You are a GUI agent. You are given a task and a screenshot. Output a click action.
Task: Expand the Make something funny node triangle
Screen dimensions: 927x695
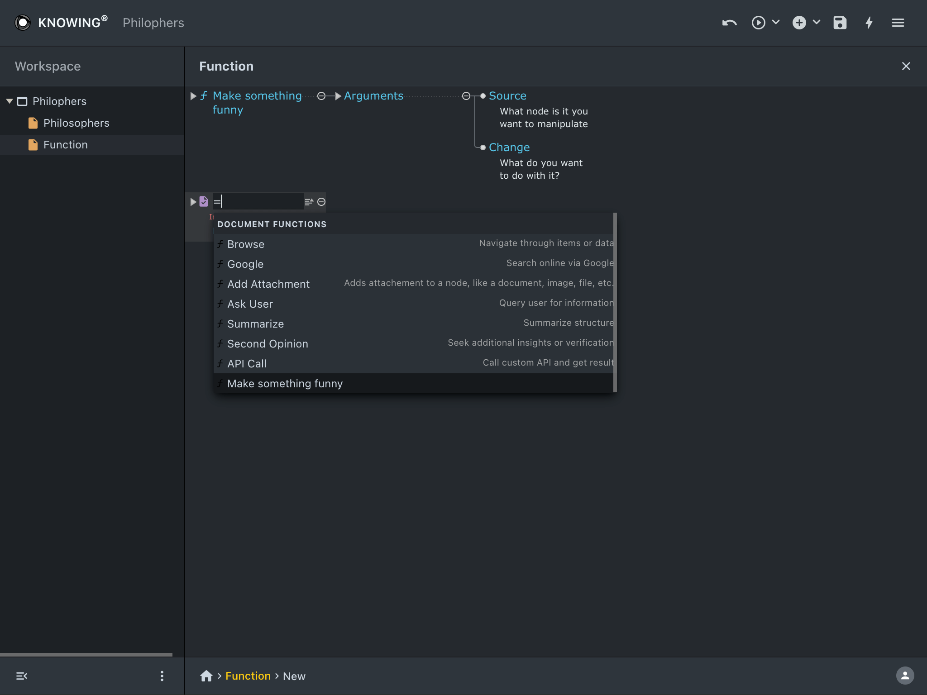pos(193,95)
